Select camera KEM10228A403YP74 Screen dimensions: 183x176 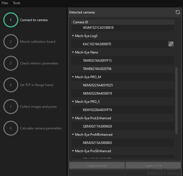[x=123, y=110]
